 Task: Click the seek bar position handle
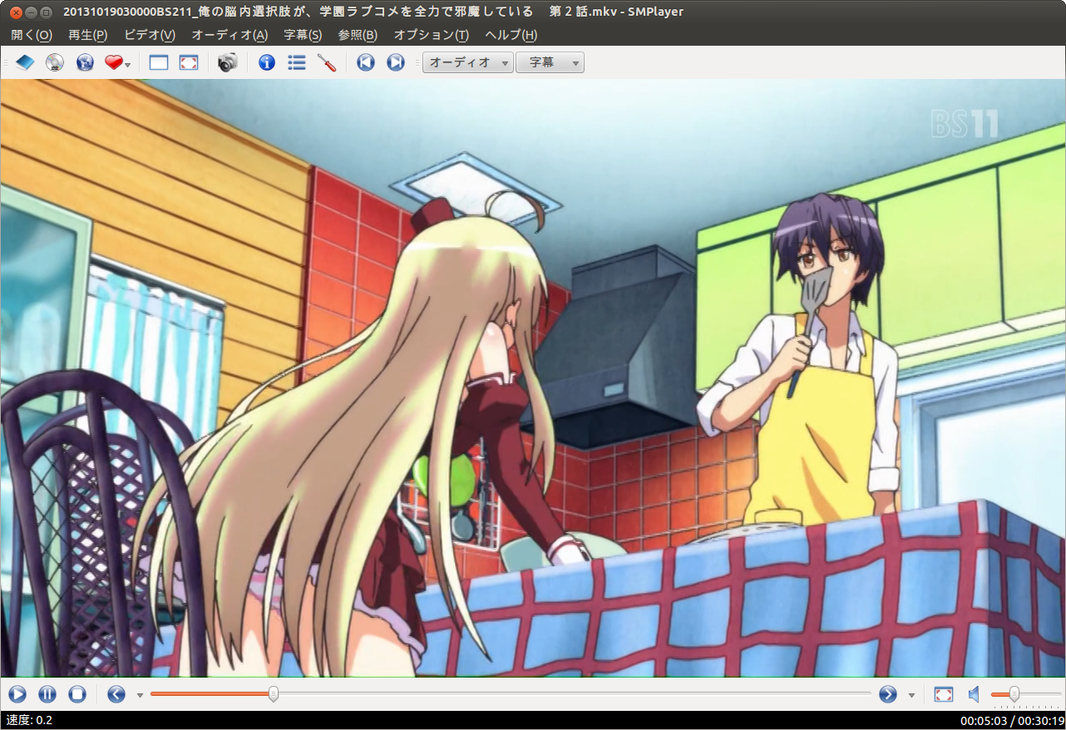[x=273, y=693]
